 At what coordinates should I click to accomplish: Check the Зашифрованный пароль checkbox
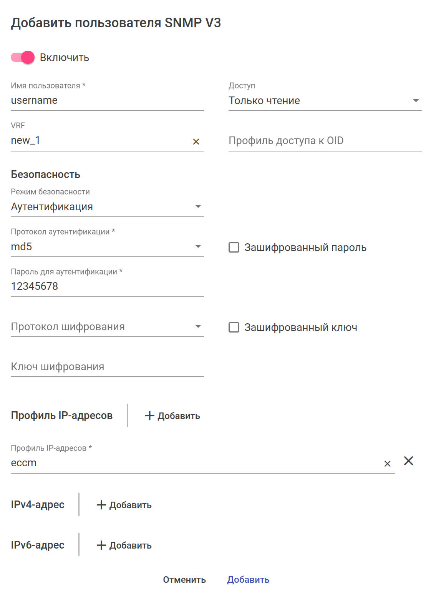[x=234, y=247]
